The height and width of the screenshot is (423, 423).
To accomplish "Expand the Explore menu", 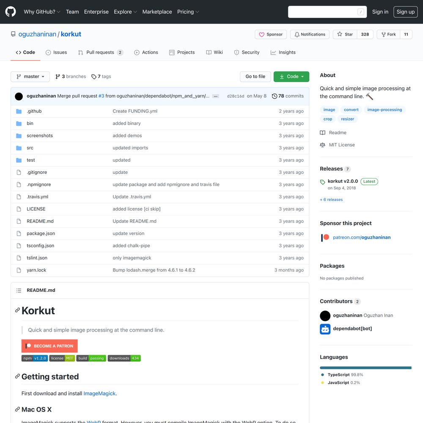I will [126, 12].
